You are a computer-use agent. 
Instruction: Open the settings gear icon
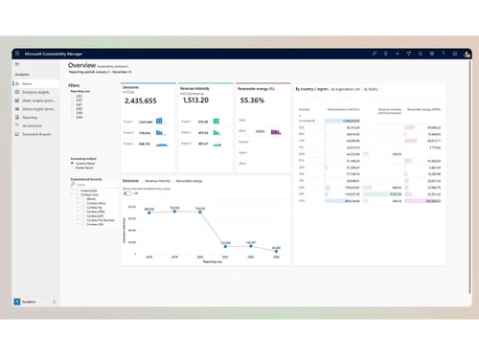coord(432,54)
